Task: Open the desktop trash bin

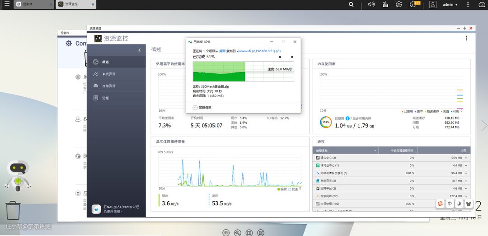Action: pos(13,211)
